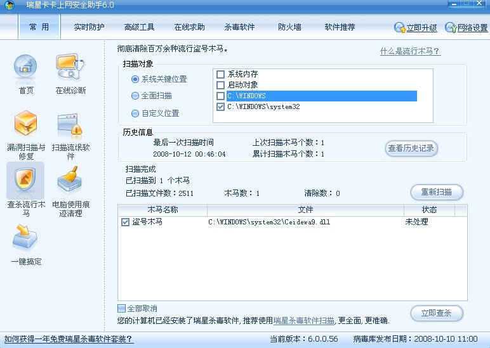Click the 立即升级 upgrade globe icon
Image resolution: width=490 pixels, height=348 pixels.
click(399, 27)
